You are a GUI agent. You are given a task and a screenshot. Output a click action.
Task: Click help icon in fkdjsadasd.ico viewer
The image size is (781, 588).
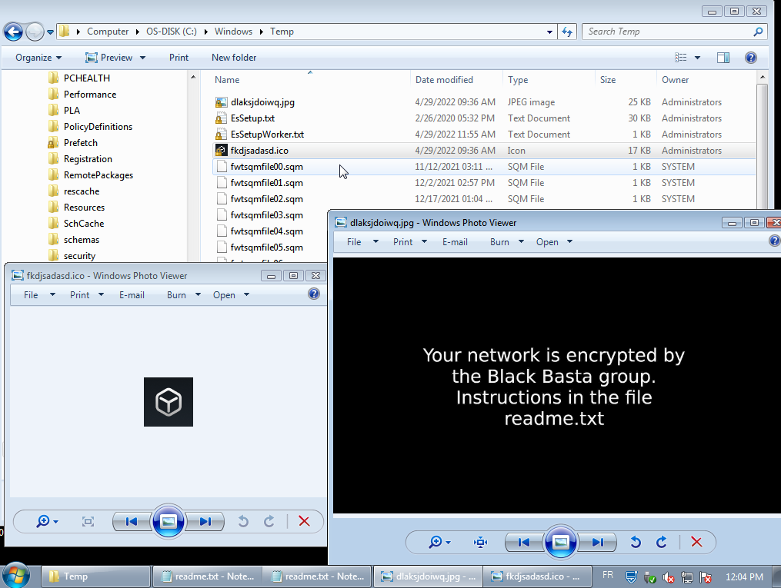click(x=314, y=294)
